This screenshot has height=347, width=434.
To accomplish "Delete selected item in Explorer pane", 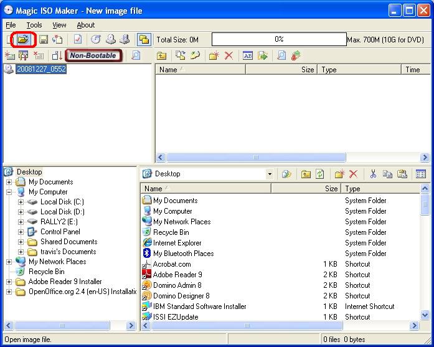I will (x=353, y=174).
